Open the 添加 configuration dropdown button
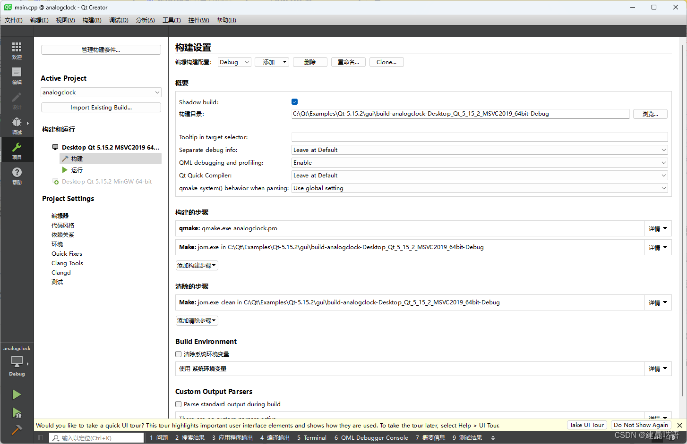The image size is (687, 444). click(272, 62)
